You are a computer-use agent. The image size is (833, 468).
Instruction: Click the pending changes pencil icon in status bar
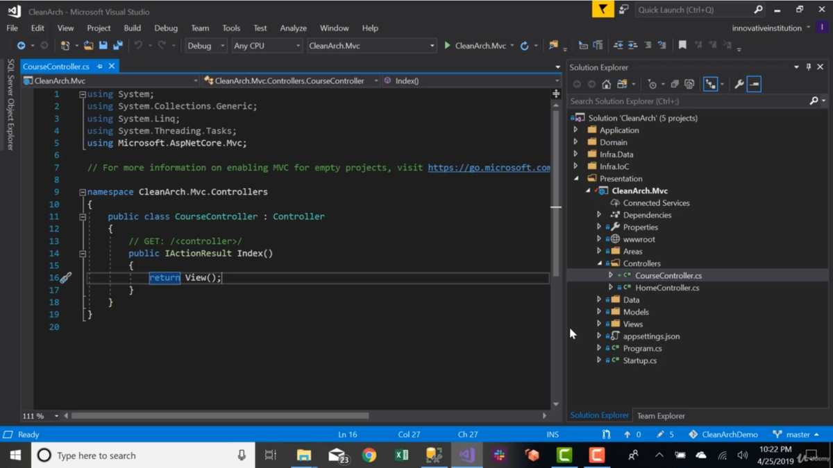660,435
